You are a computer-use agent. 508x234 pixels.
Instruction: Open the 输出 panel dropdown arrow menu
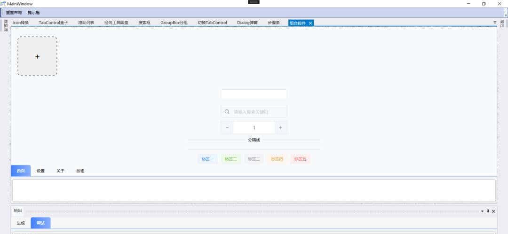[x=482, y=211]
